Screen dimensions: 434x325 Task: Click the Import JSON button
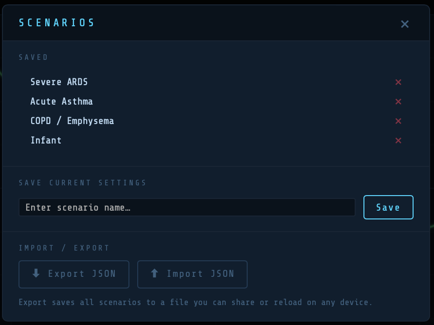(192, 274)
